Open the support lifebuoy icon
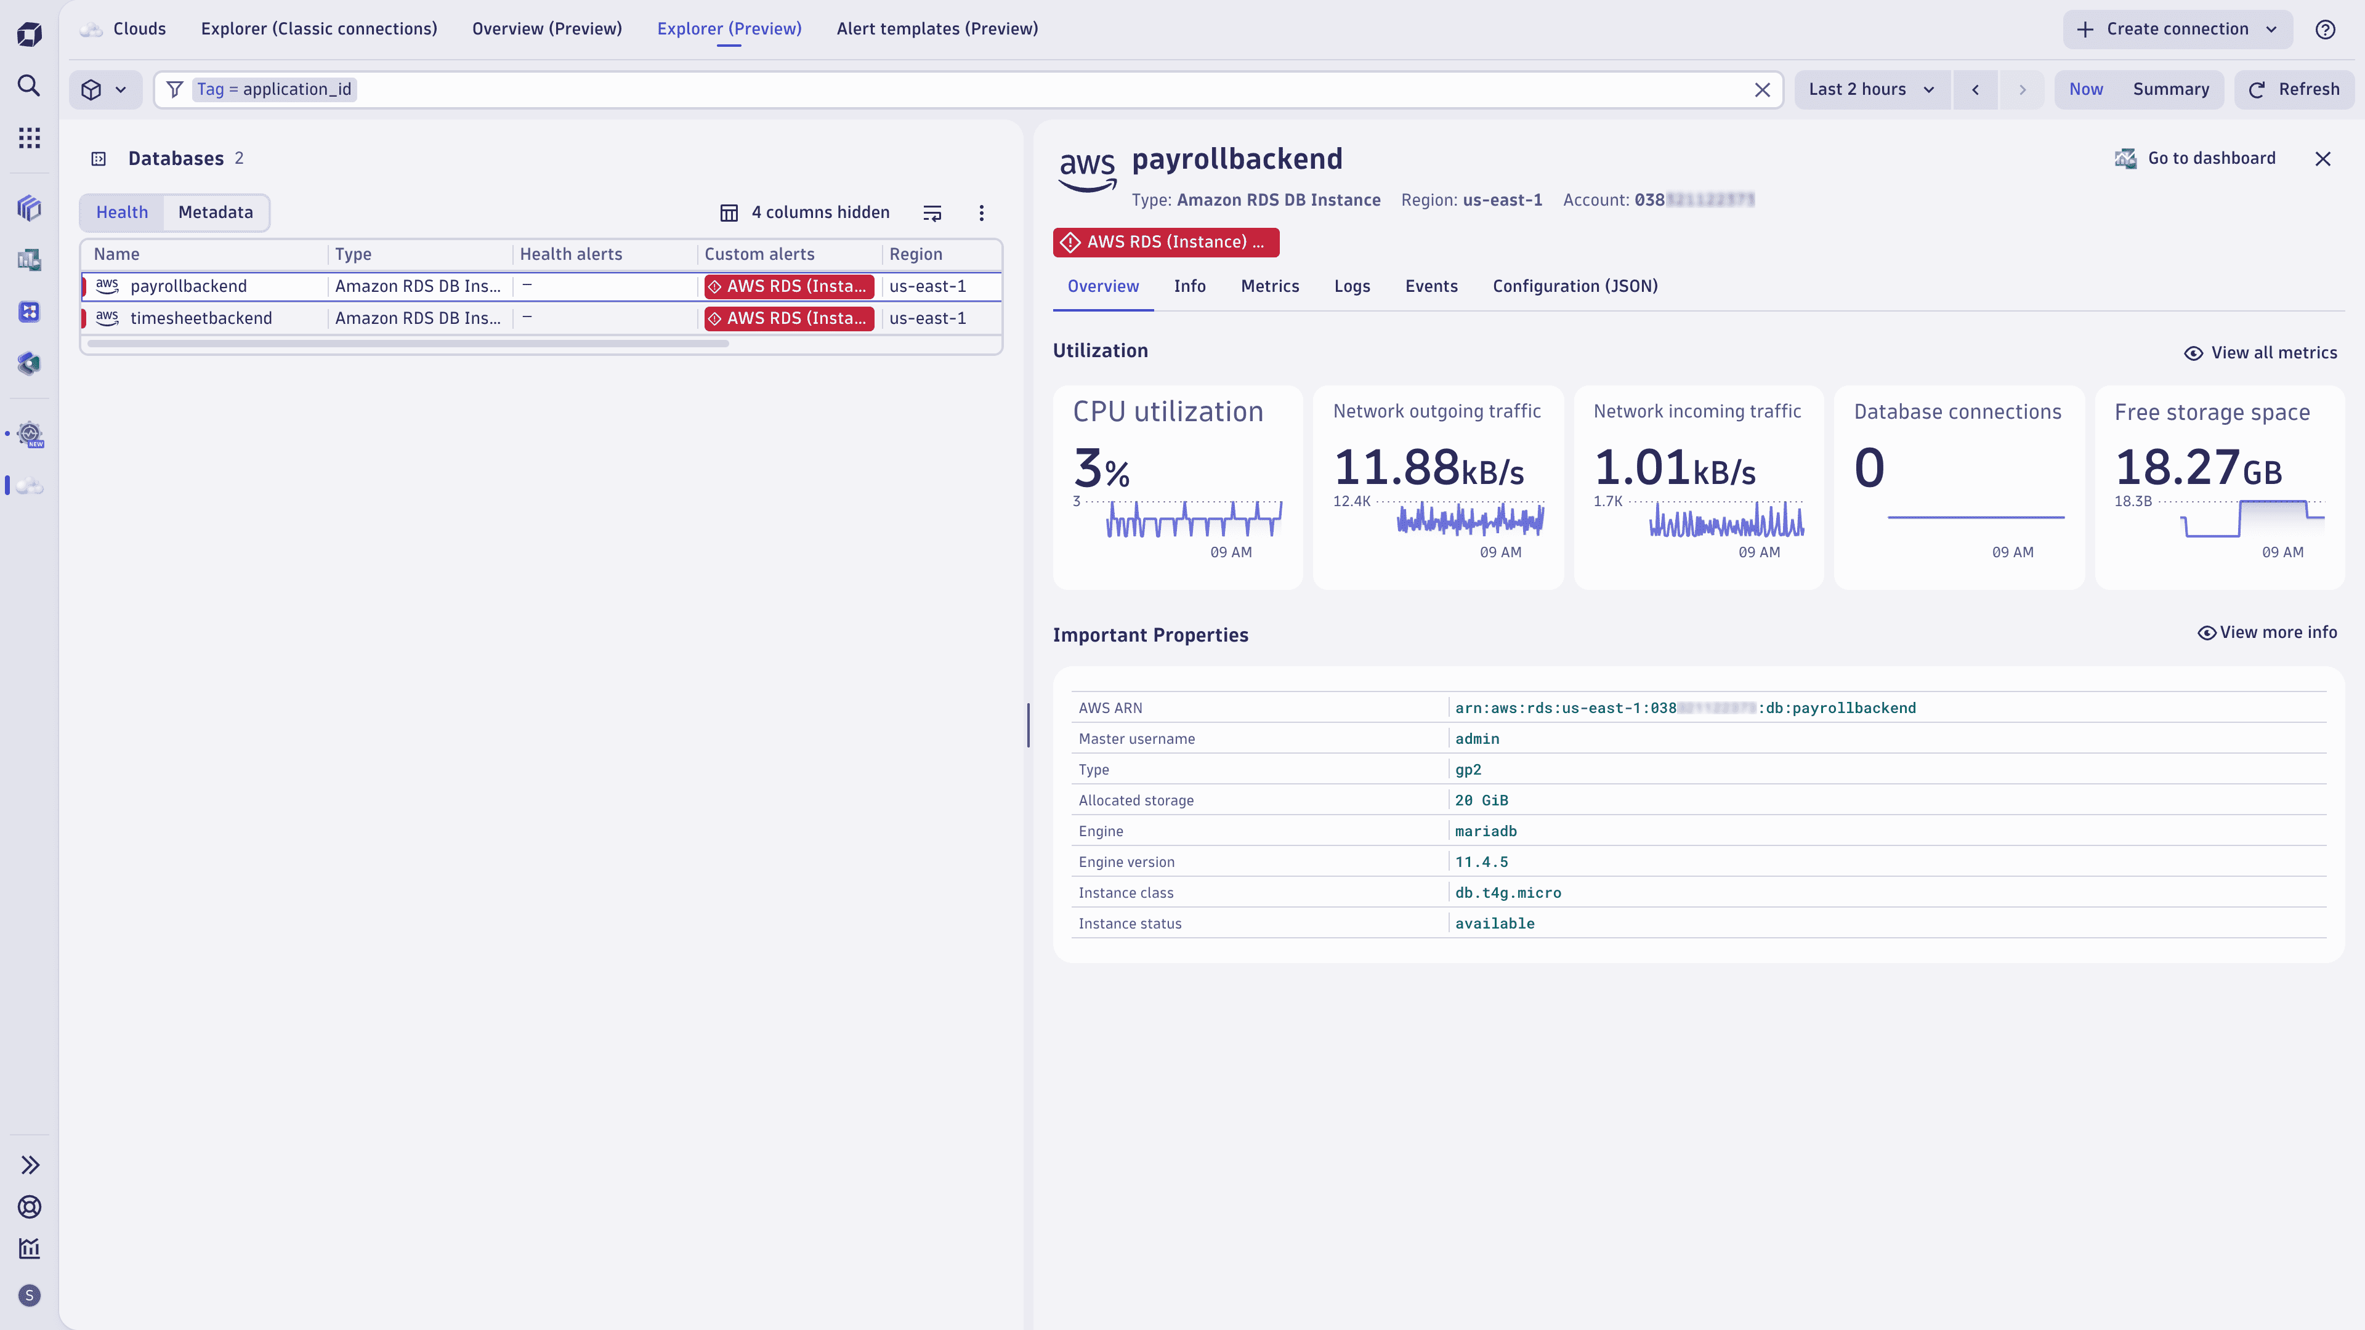Image resolution: width=2365 pixels, height=1330 pixels. click(x=30, y=1207)
